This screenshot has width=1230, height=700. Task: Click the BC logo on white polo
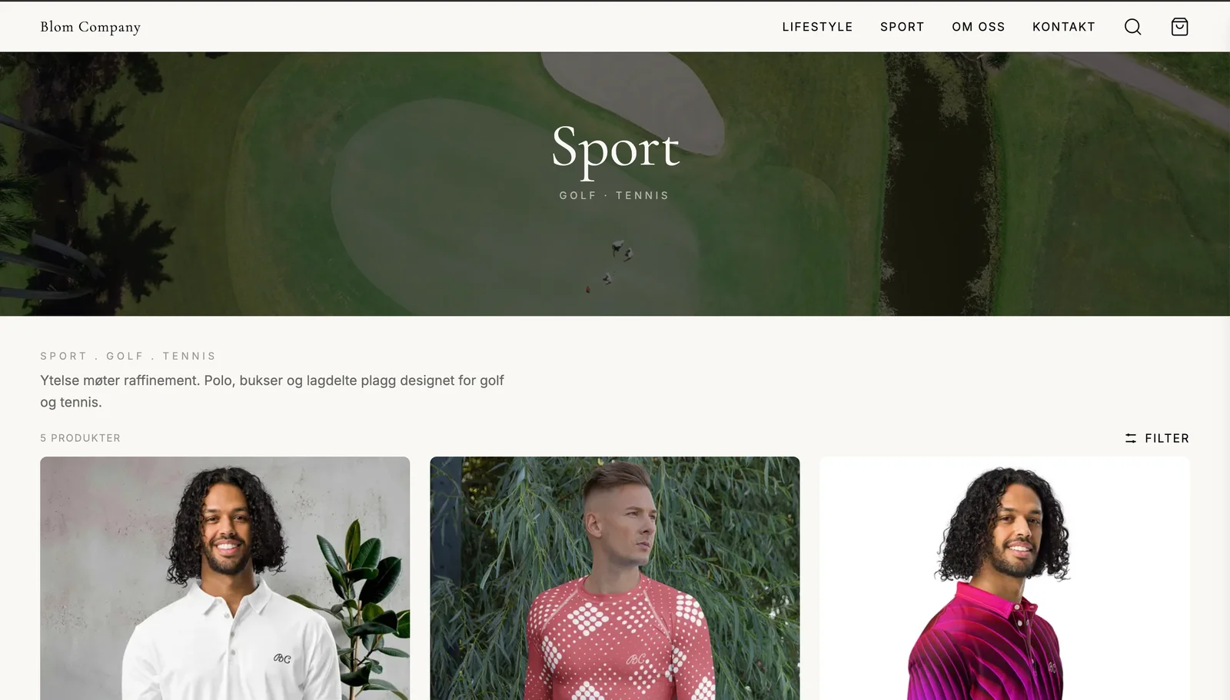pos(282,659)
